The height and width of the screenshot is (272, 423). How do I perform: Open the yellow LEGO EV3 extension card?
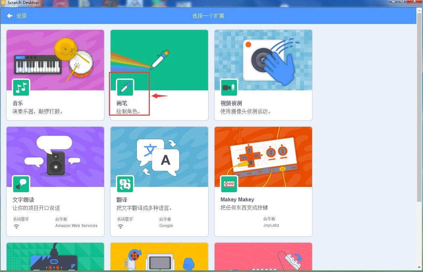click(159, 257)
